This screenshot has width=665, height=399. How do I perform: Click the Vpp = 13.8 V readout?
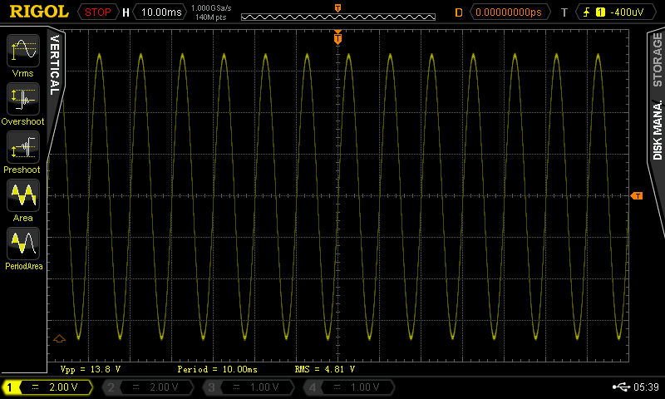[91, 369]
